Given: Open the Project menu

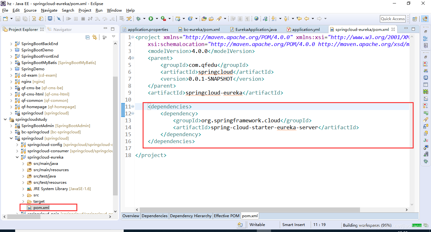Looking at the screenshot, I should 85,10.
